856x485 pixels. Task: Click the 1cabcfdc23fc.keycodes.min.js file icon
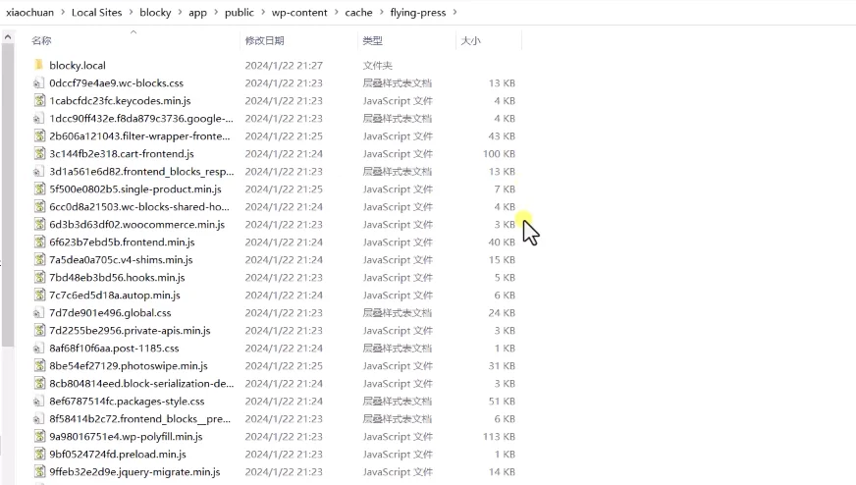pyautogui.click(x=38, y=101)
